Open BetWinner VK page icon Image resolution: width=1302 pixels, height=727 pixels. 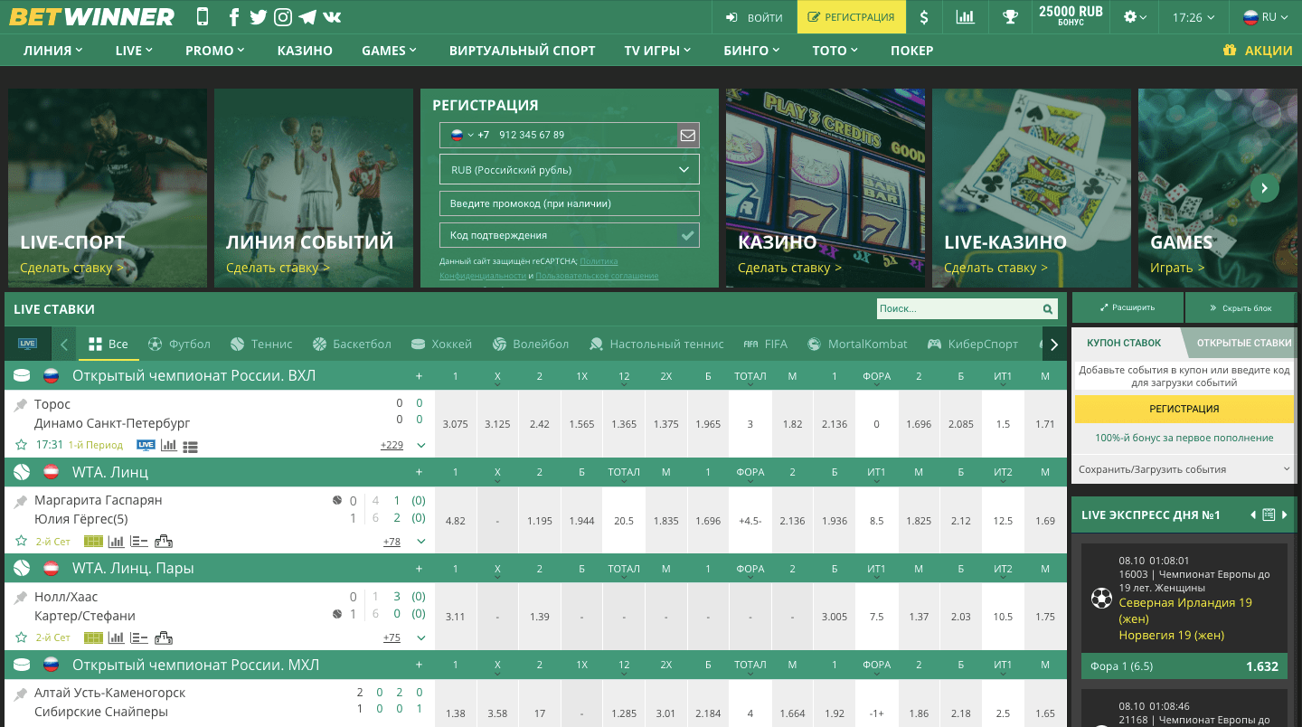332,16
